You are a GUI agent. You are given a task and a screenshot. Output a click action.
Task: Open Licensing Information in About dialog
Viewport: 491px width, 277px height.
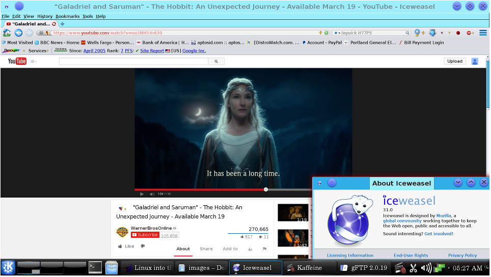[350, 256]
